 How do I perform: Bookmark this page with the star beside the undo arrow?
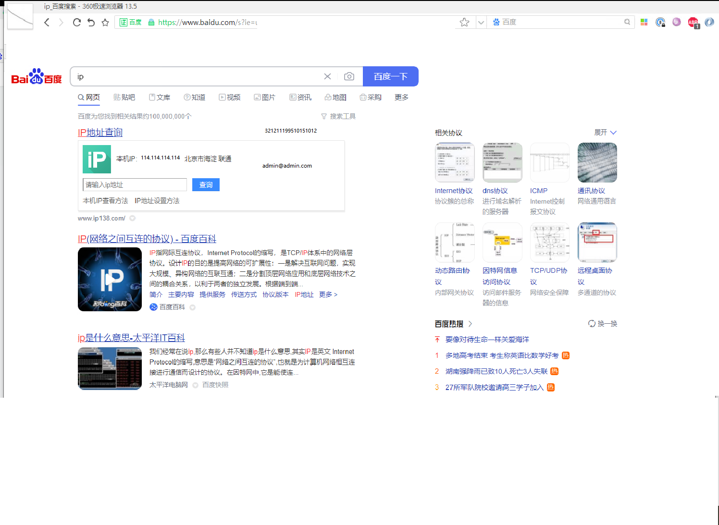coord(105,22)
